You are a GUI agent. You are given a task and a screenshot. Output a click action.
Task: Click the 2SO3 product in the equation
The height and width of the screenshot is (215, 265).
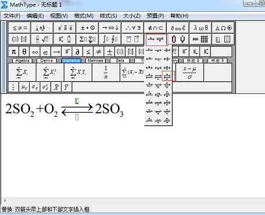point(109,110)
